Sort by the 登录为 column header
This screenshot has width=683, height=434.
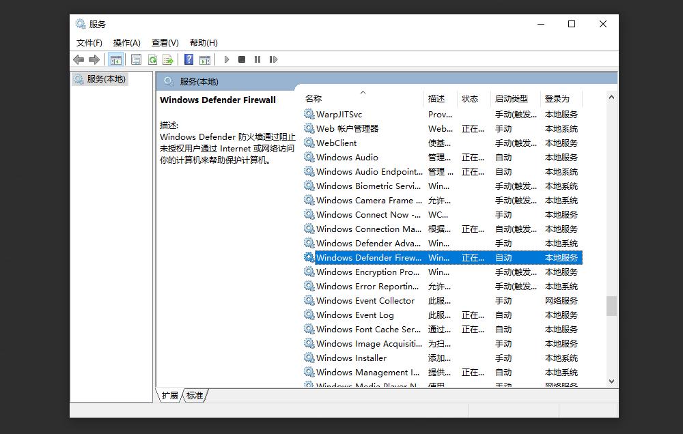pyautogui.click(x=561, y=98)
